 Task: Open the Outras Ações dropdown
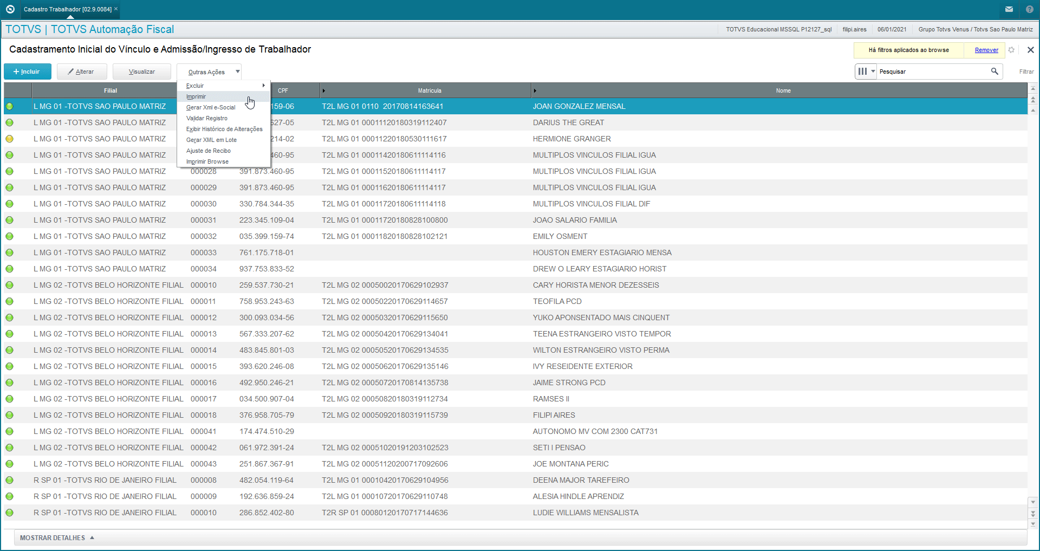point(209,72)
